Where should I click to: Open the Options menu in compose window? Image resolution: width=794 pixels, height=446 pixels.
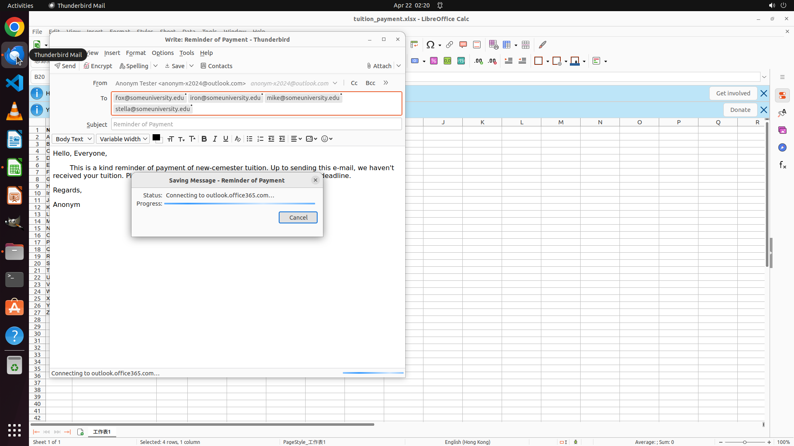[163, 53]
